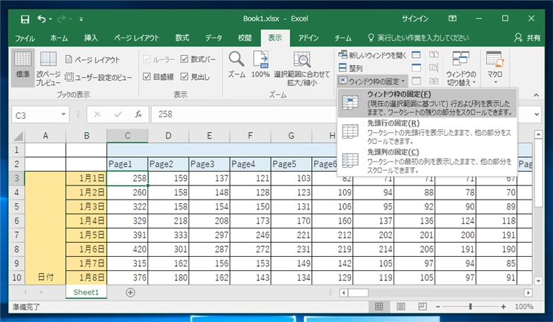Open the 挿入 ribbon tab
553x322 pixels.
(x=91, y=38)
